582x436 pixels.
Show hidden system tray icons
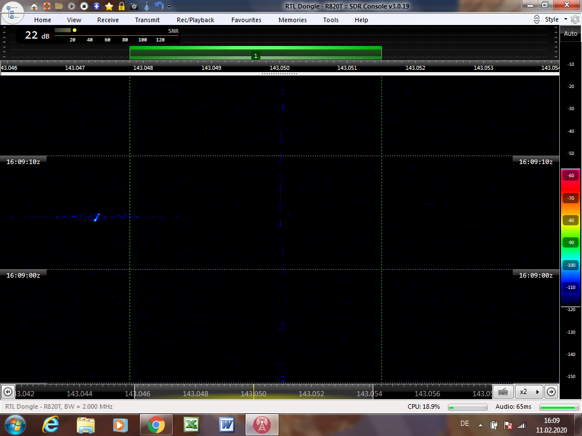pos(481,425)
